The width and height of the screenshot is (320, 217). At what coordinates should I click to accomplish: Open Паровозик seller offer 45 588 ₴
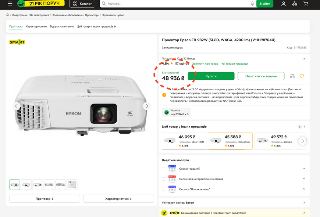pyautogui.click(x=230, y=141)
